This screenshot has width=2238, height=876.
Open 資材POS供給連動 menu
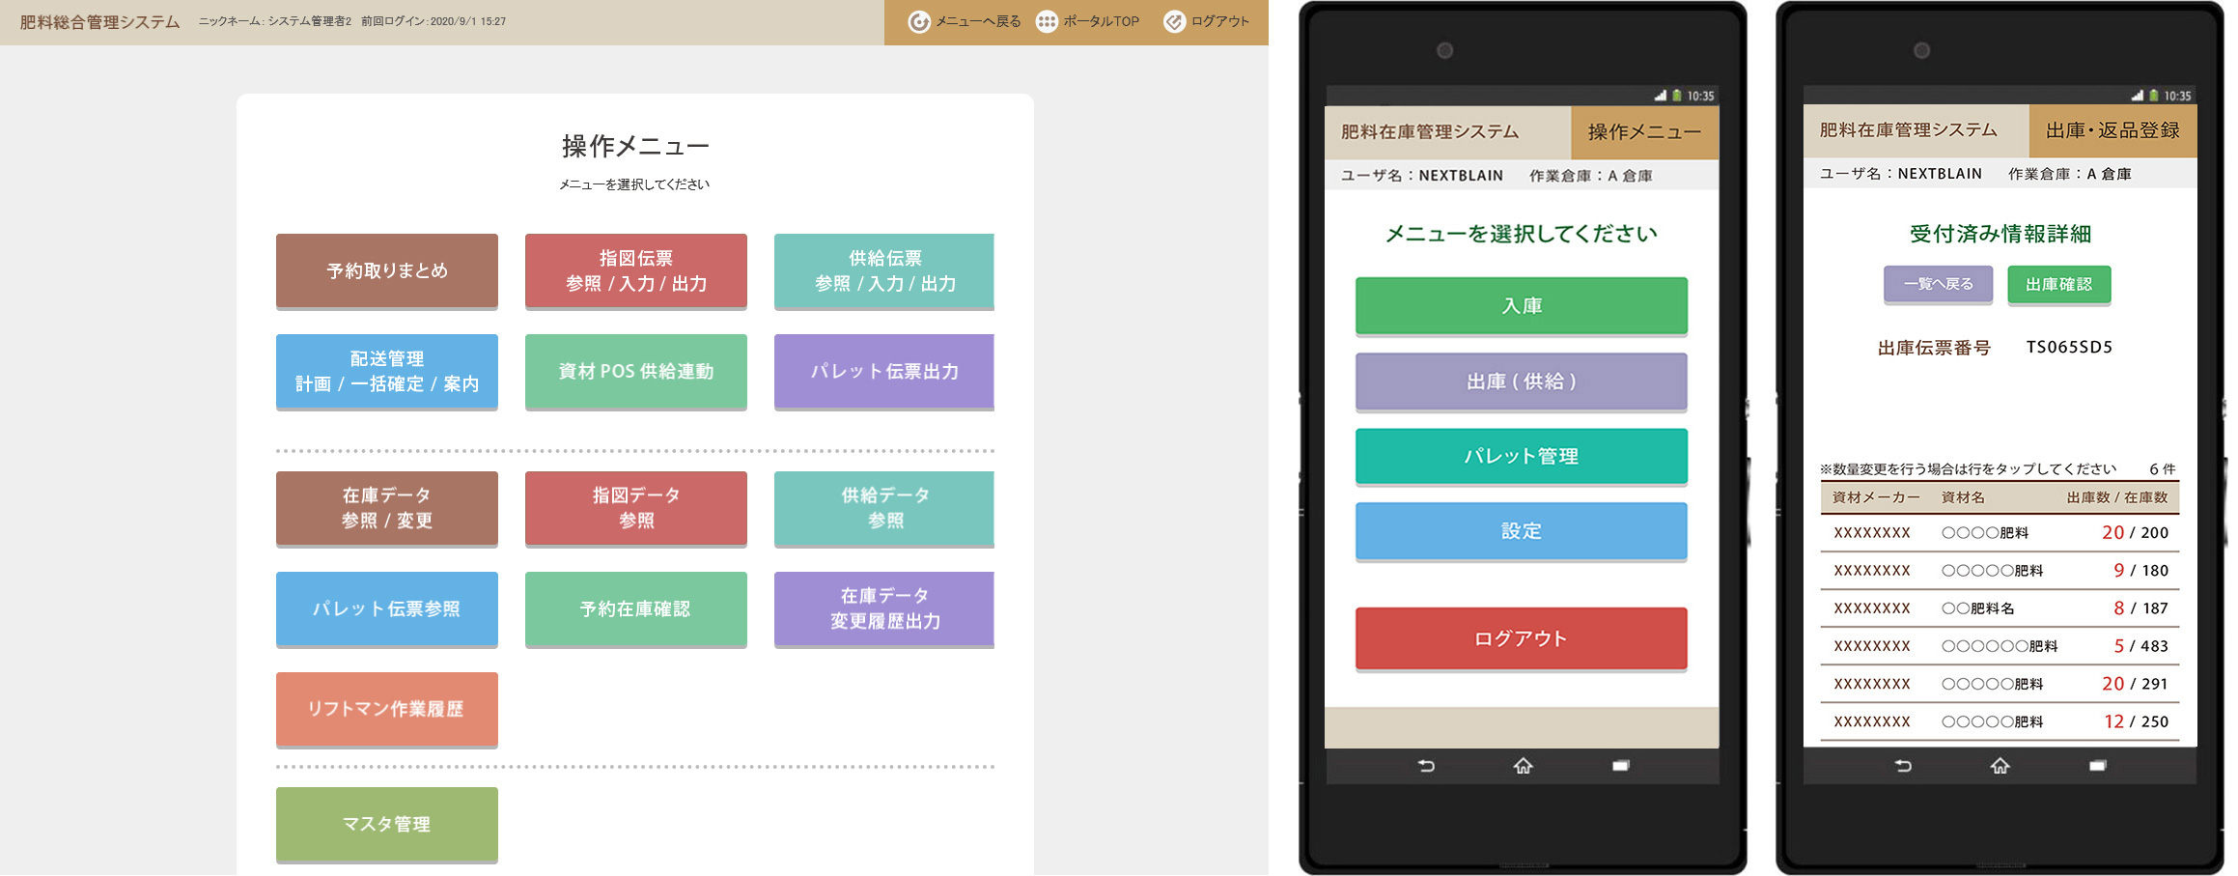pos(635,371)
